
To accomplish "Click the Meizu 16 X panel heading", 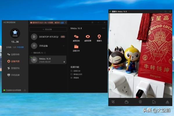I will coord(76,28).
